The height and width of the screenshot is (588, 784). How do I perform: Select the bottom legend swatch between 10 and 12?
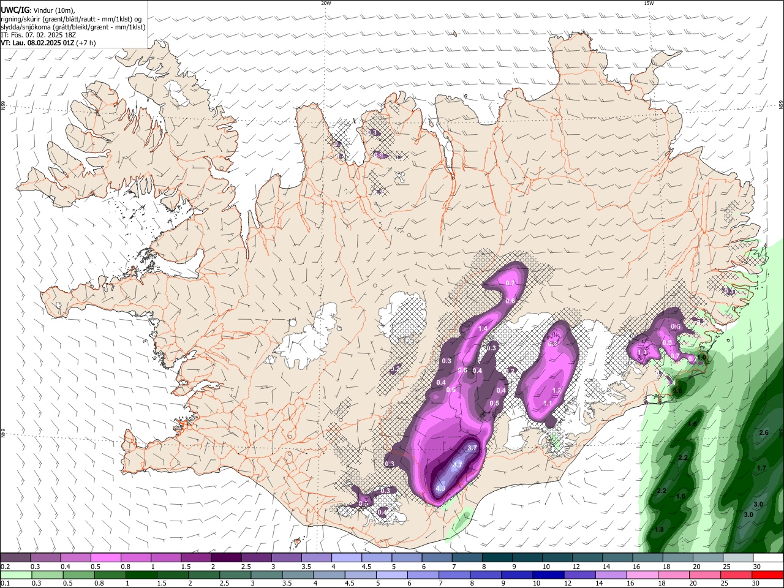coord(548,575)
